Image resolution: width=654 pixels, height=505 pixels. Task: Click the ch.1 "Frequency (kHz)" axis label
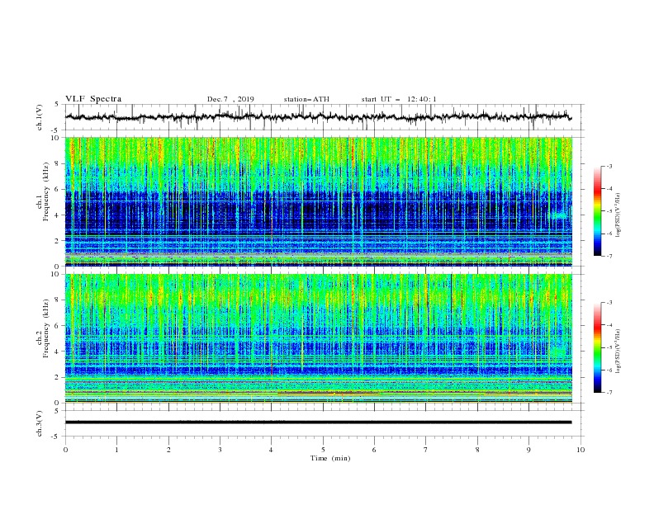[46, 191]
